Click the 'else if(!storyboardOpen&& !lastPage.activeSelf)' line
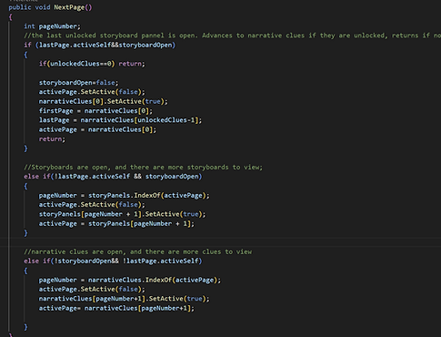This screenshot has height=337, width=441. tap(113, 261)
